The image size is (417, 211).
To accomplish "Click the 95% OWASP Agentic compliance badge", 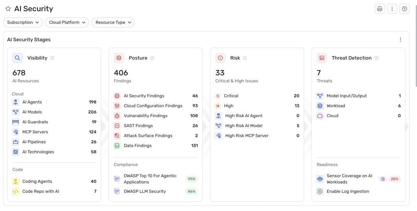I will click(192, 179).
